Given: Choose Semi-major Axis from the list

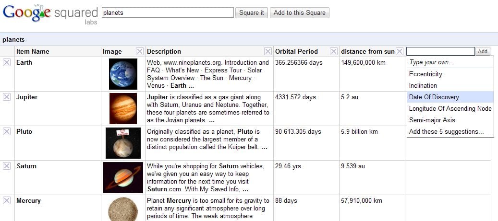Looking at the screenshot, I should 432,120.
